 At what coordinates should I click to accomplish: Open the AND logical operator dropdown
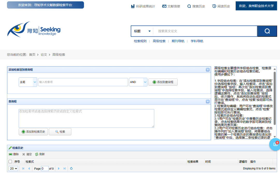tap(138, 82)
